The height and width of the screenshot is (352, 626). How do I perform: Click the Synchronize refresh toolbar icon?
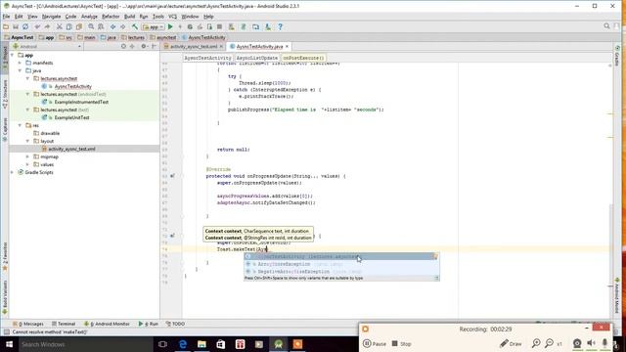(x=25, y=26)
